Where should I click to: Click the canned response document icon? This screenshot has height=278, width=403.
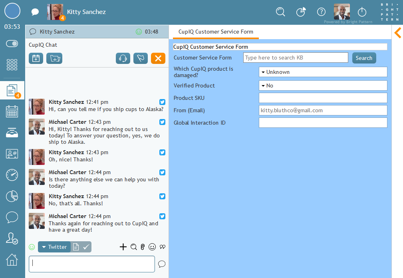76,247
